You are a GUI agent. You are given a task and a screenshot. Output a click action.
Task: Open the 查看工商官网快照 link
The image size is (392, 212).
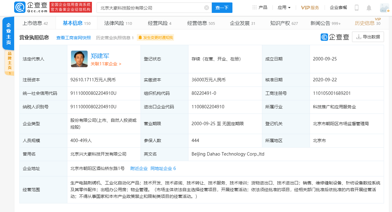(73, 37)
